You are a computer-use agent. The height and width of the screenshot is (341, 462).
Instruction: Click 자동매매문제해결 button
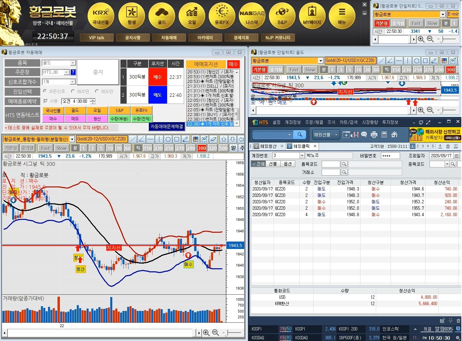coord(167,126)
